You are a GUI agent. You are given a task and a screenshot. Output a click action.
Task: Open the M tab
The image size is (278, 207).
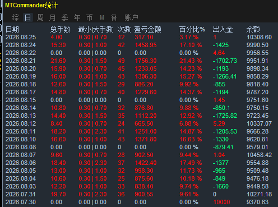pos(102,17)
